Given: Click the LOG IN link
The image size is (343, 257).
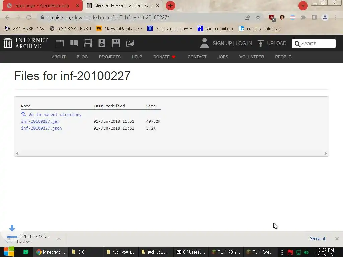Looking at the screenshot, I should click(x=244, y=43).
